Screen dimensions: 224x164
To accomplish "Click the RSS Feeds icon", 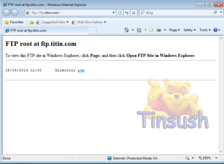I will point(139,30).
